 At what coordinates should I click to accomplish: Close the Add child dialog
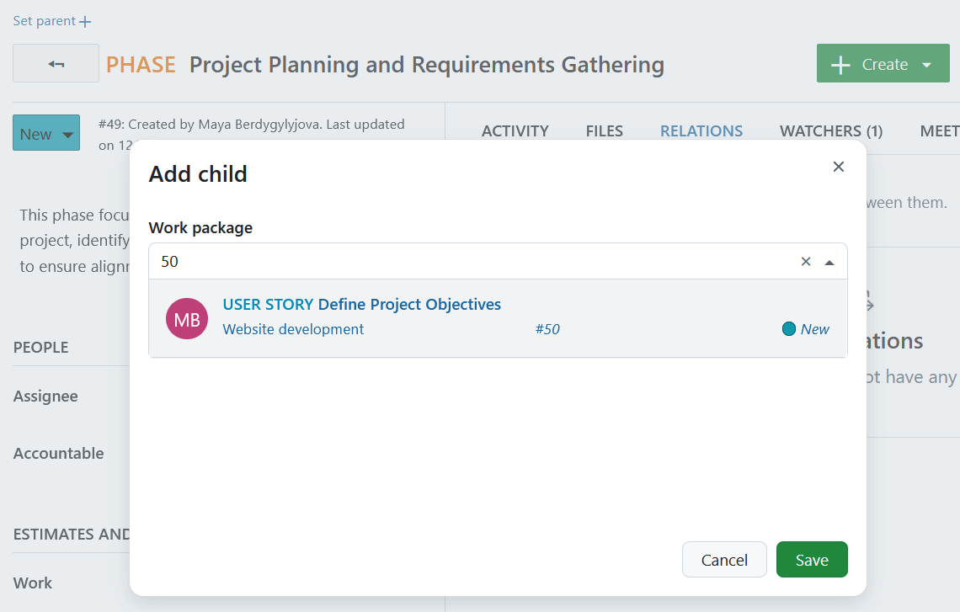[838, 167]
